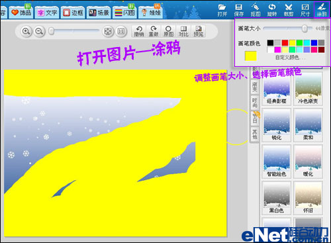This screenshot has height=243, width=331.
Task: Click the zoom in magnifier icon
Action: pos(26,31)
